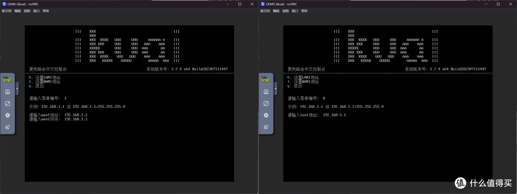Click lan1 address value 192.168.5.1
The height and width of the screenshot is (194, 517).
334,115
